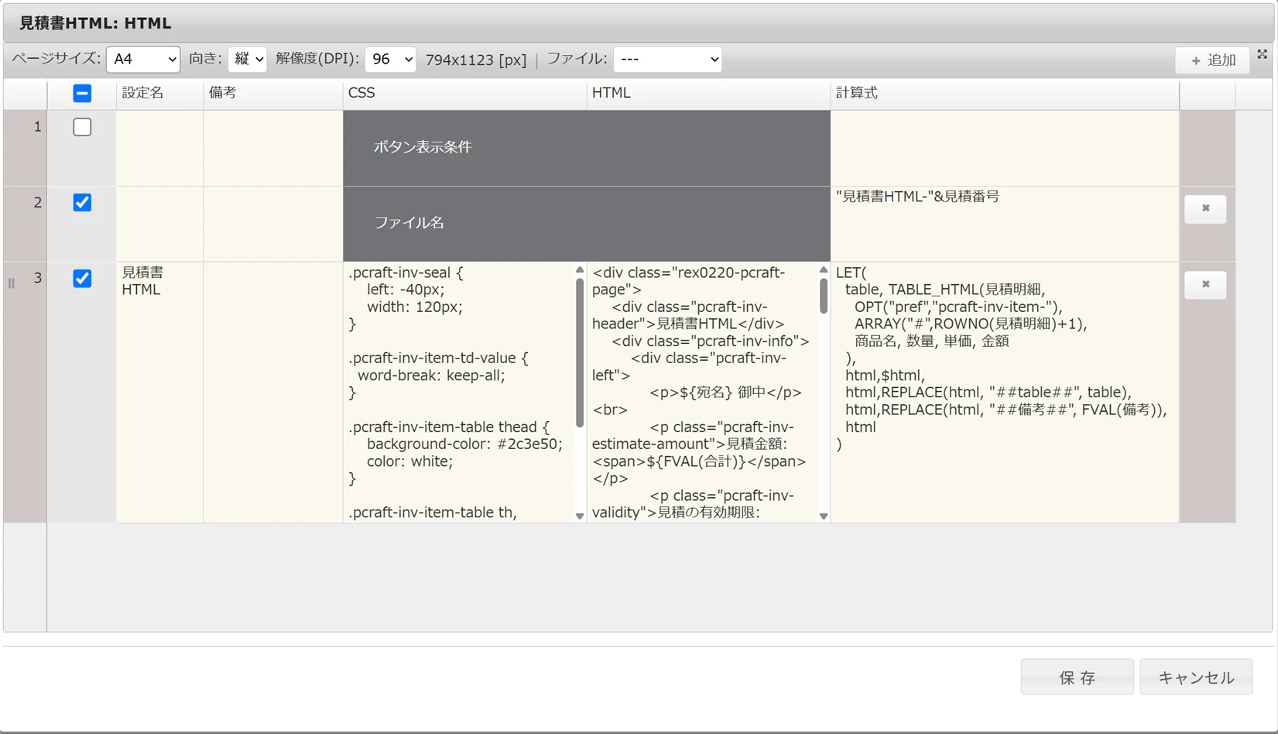Toggle the select-all checkbox in header
Viewport: 1278px width, 734px height.
82,93
